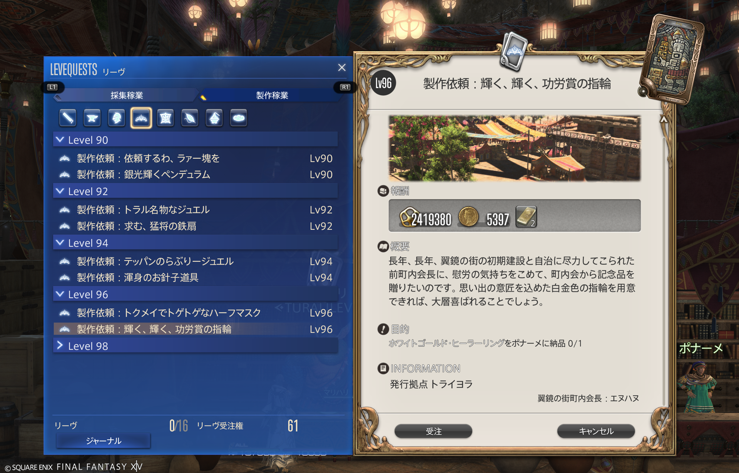Expand the Level 98 leve group
Screen dimensions: 739x473
tap(196, 346)
